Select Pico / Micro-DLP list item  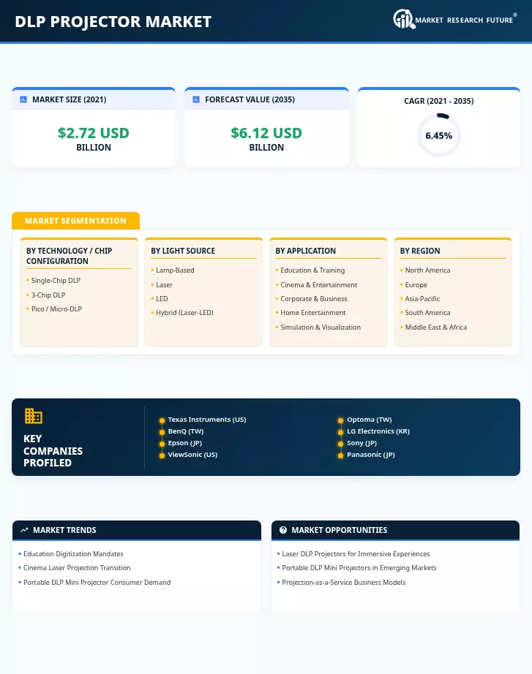[56, 309]
